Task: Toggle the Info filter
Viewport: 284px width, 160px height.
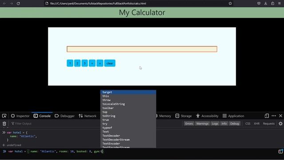Action: coord(224,124)
